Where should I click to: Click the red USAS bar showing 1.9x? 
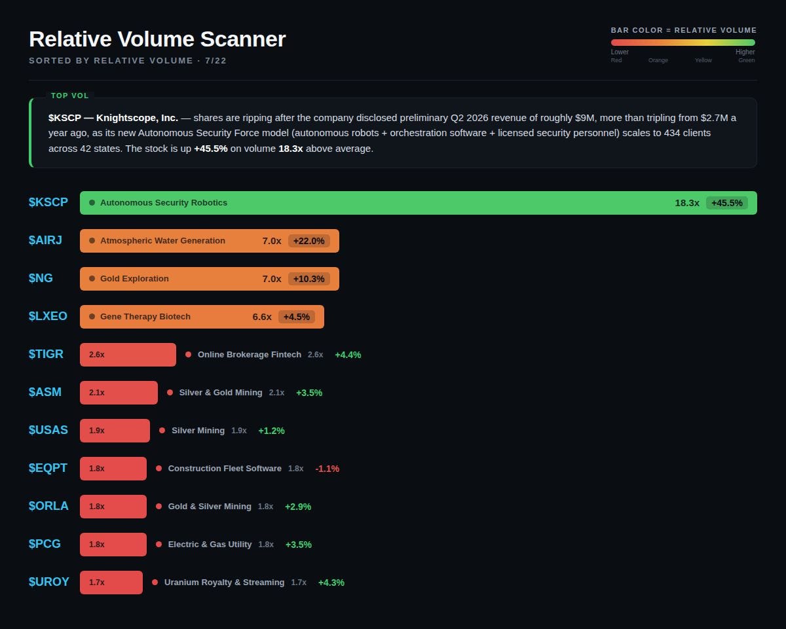[115, 431]
